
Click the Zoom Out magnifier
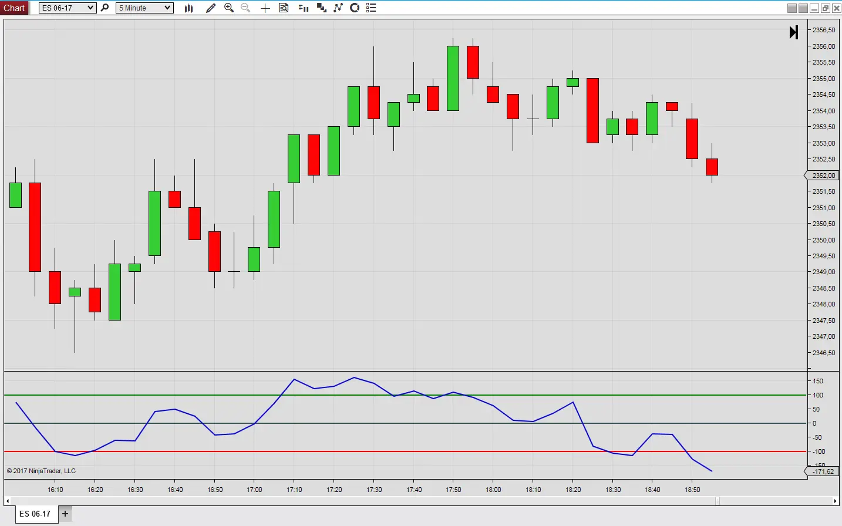245,8
